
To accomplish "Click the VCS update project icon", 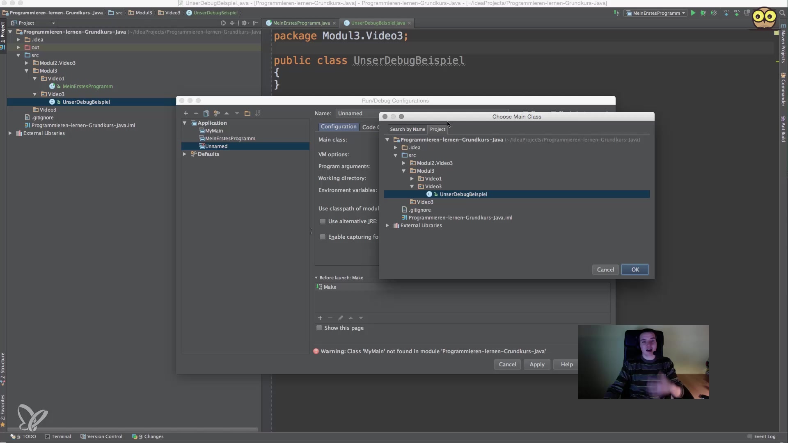I will pos(726,13).
